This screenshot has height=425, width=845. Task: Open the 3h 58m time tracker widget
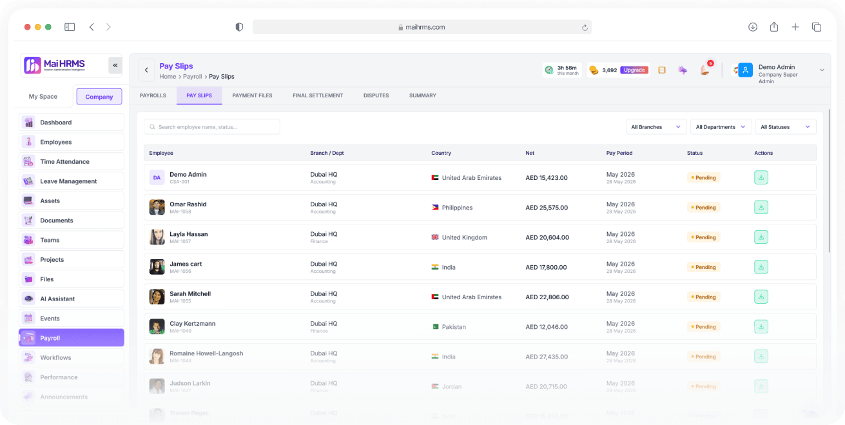pos(562,70)
